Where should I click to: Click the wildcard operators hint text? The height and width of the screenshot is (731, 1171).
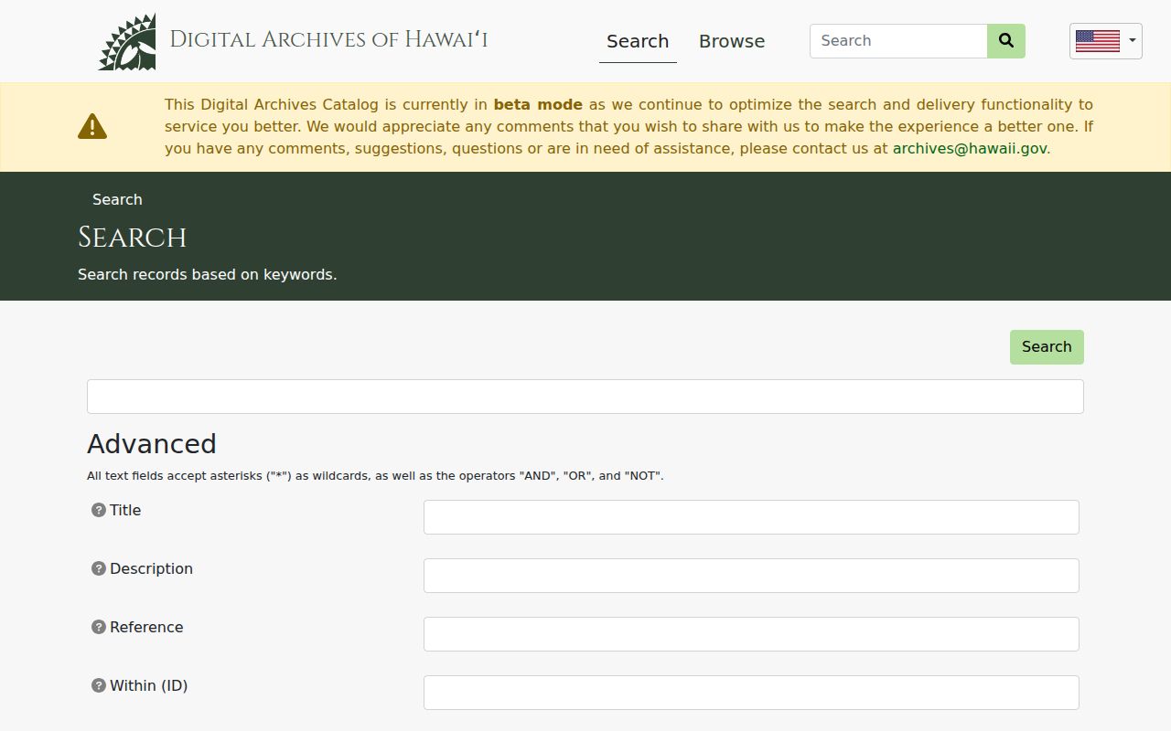pos(375,476)
